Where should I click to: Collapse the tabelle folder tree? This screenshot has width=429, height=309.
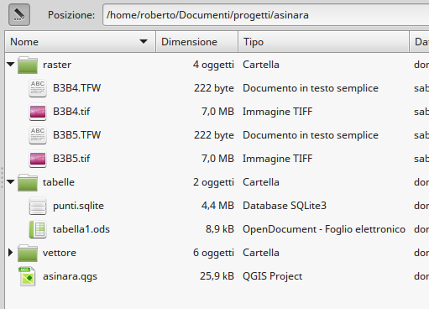point(11,182)
